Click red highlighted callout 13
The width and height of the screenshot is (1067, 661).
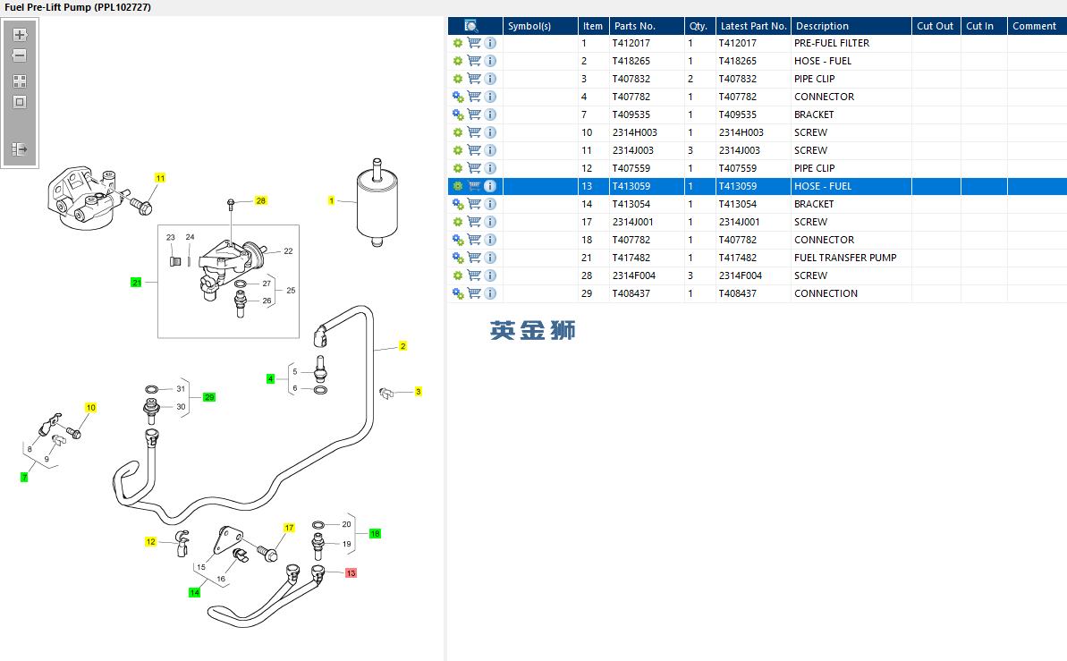(x=351, y=573)
